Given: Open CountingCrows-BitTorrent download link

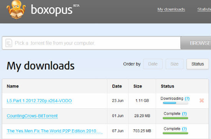Looking at the screenshot, I should pos(32,116).
